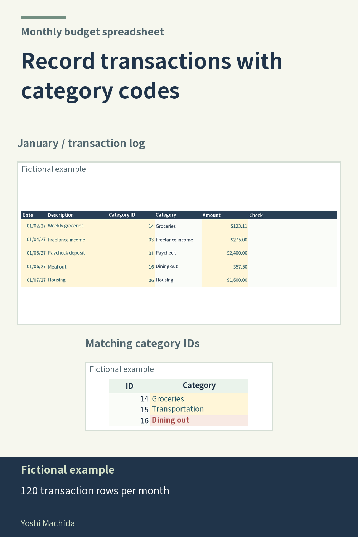
Task: Click 'Fictional example' heading in dark footer
Action: 68,470
